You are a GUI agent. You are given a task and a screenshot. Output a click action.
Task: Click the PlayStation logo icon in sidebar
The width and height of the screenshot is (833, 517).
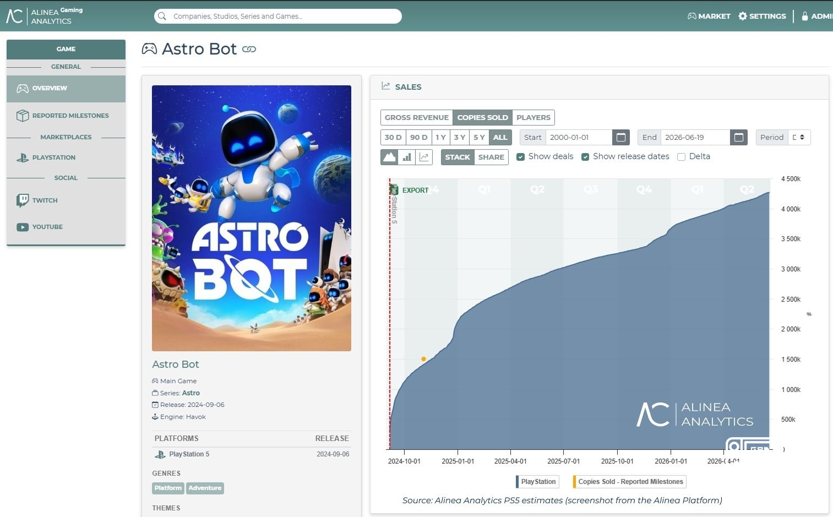click(x=23, y=157)
